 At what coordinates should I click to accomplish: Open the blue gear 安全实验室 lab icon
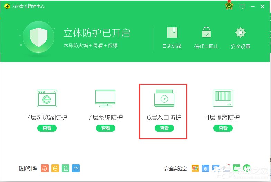click(x=205, y=168)
